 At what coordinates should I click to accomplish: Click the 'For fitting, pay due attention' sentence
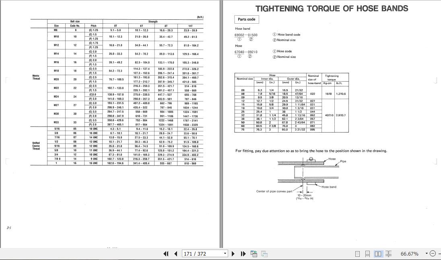point(311,151)
